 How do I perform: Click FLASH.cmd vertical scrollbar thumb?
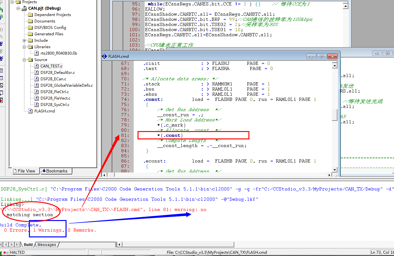[335, 114]
